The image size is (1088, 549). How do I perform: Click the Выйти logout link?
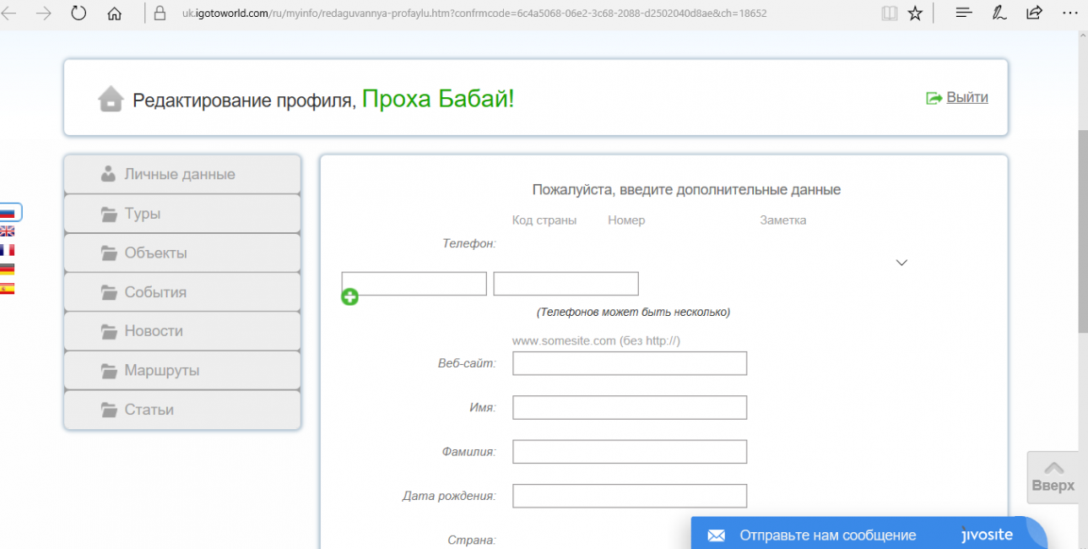point(966,97)
